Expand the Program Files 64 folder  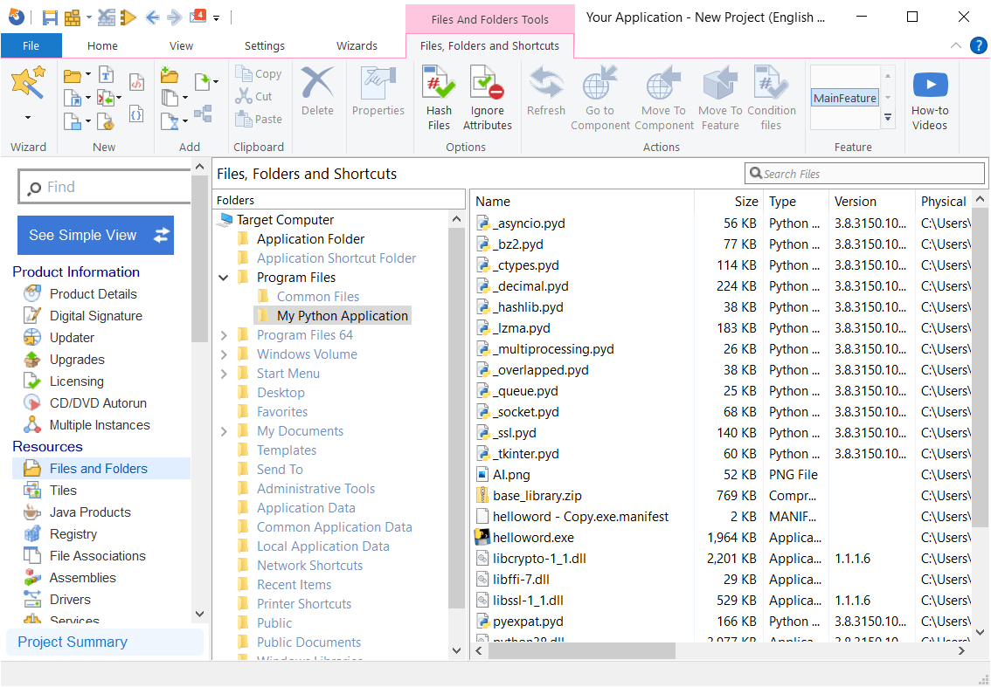224,334
